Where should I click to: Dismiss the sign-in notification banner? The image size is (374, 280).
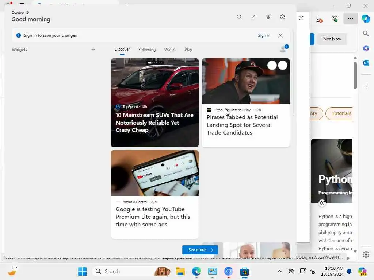[x=280, y=35]
